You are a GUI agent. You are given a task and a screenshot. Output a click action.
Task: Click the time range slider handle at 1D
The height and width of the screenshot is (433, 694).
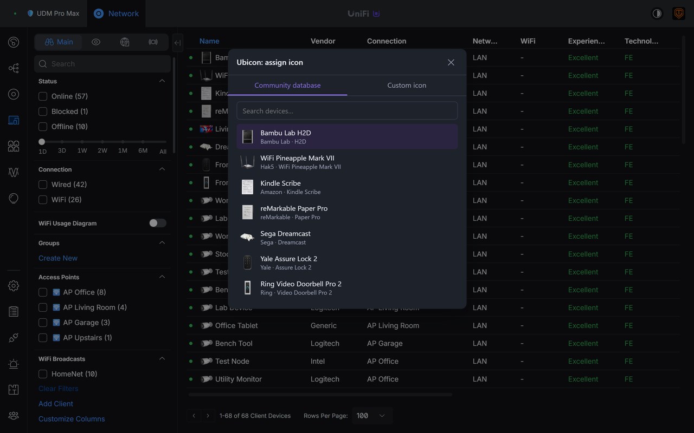click(x=42, y=142)
